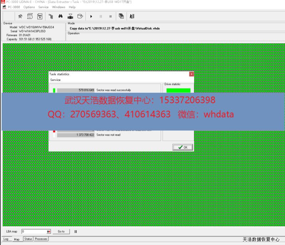The image size is (285, 245).
Task: Click the disk-with-arrow copy toolbar icon
Action: (70, 16)
